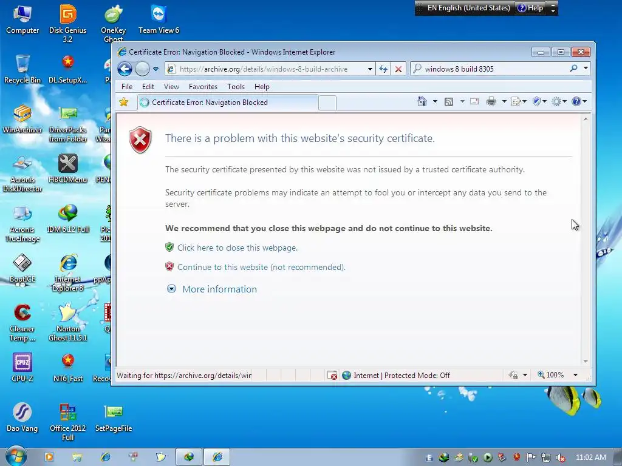Open the View menu
This screenshot has height=466, width=622.
pos(171,86)
